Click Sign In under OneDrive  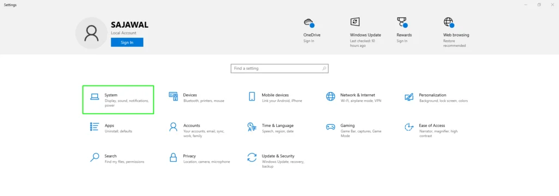pyautogui.click(x=309, y=41)
